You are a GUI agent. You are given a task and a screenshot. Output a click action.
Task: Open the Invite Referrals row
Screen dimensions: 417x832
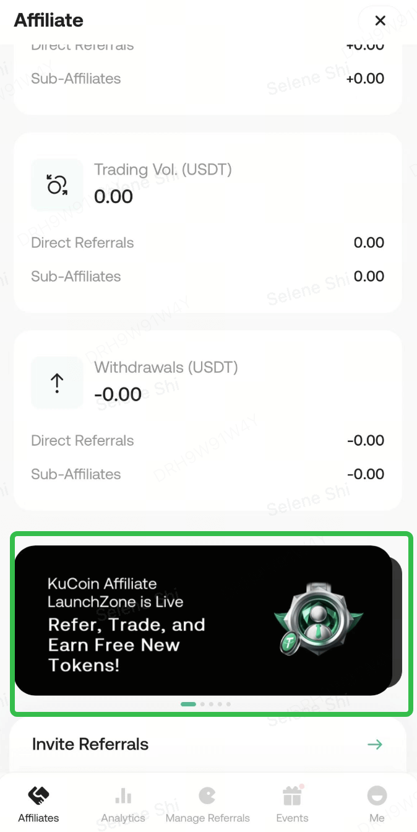click(90, 744)
